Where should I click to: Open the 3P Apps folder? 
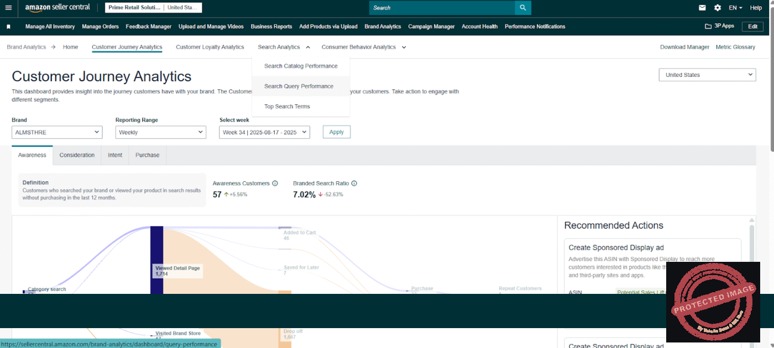tap(719, 26)
